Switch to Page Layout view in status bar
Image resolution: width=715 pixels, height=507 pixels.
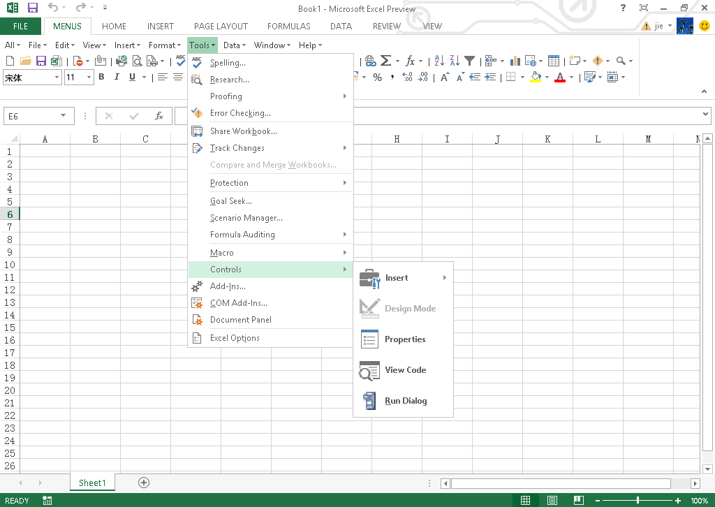pos(552,501)
